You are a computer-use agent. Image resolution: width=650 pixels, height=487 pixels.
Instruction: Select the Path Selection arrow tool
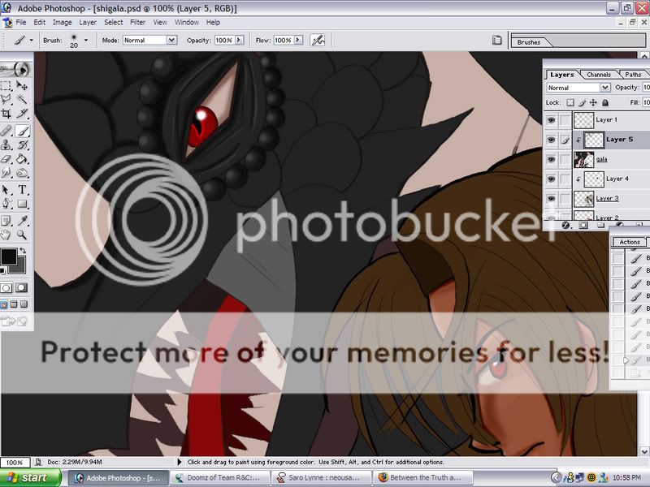click(6, 190)
